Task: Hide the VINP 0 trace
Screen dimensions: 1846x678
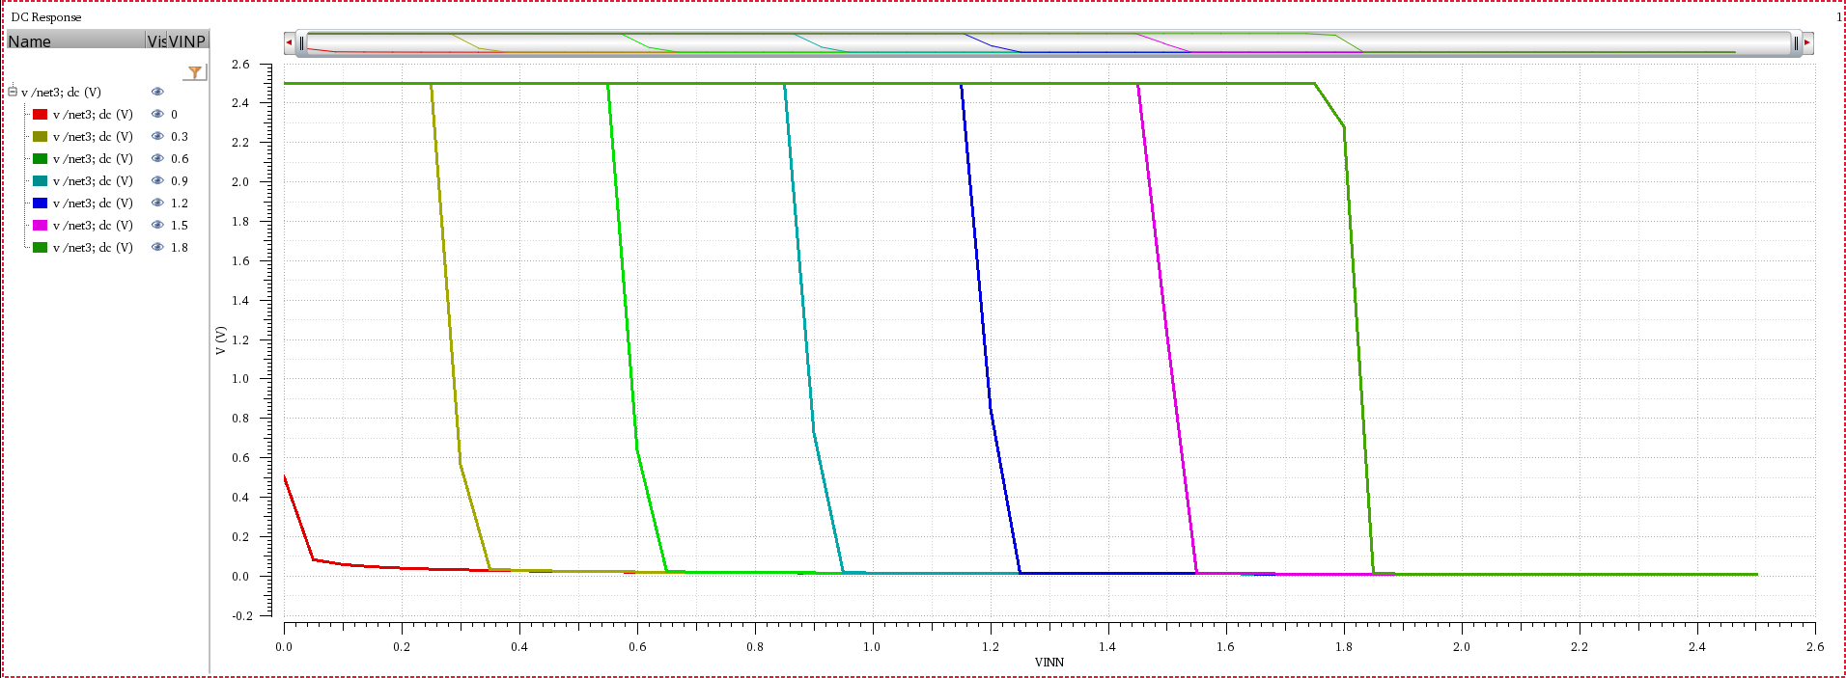Action: point(157,114)
